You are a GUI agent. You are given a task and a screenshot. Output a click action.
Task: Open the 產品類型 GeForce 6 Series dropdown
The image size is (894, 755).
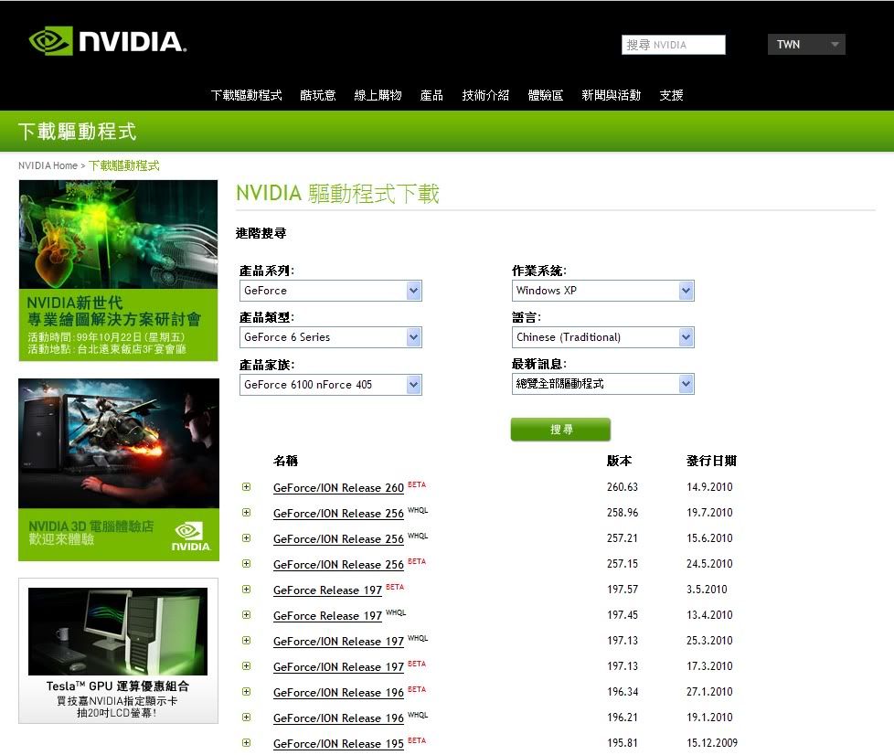tap(330, 337)
